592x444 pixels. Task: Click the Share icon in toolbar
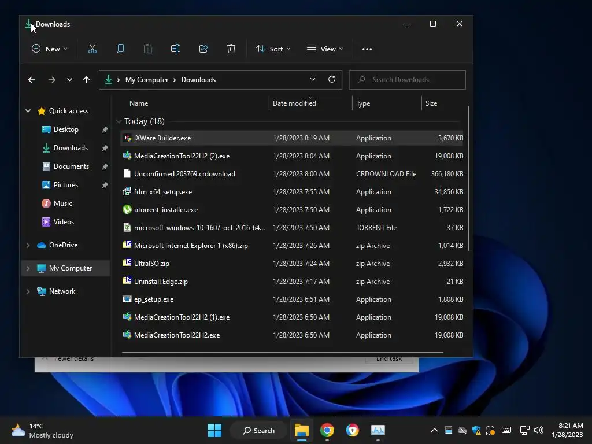pyautogui.click(x=203, y=49)
